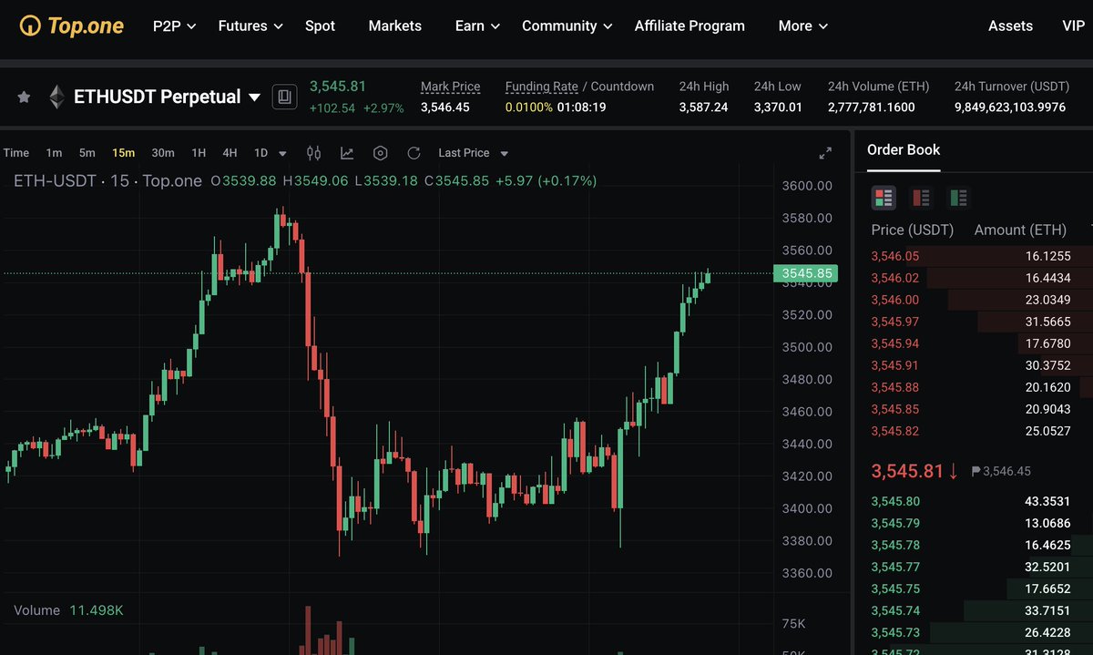The image size is (1093, 655).
Task: Switch chart to 1m interval
Action: click(54, 153)
